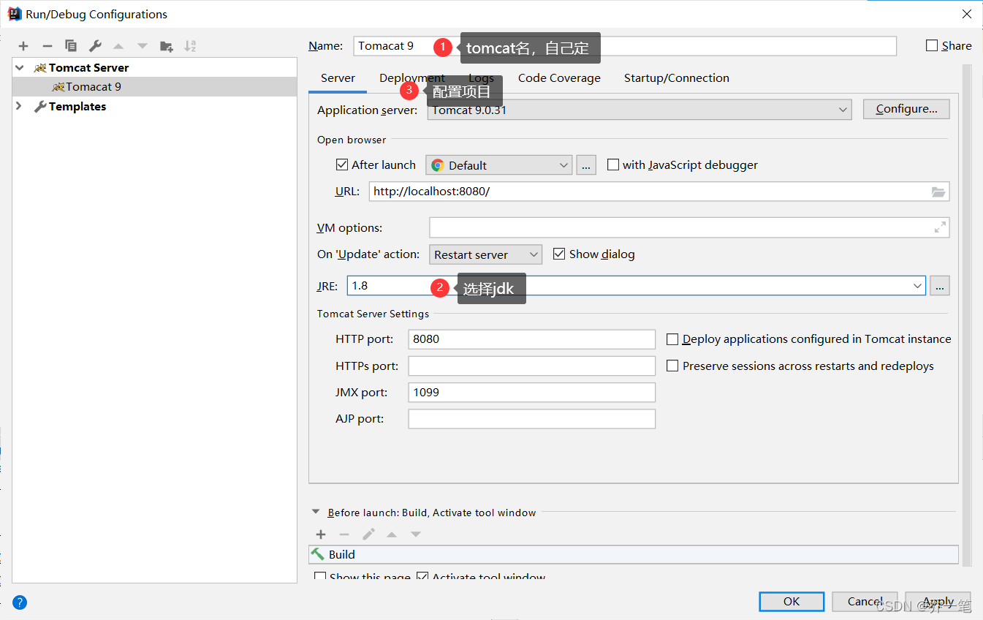Viewport: 983px width, 620px height.
Task: Click the HTTPs port field
Action: tap(532, 366)
